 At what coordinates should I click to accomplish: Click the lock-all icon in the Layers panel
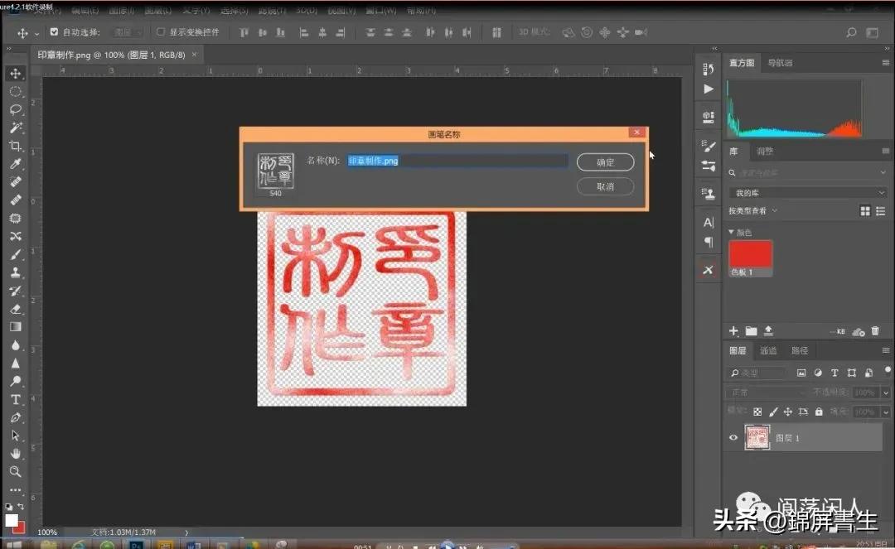820,412
